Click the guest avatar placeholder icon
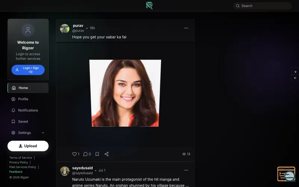The image size is (299, 187). click(x=28, y=30)
